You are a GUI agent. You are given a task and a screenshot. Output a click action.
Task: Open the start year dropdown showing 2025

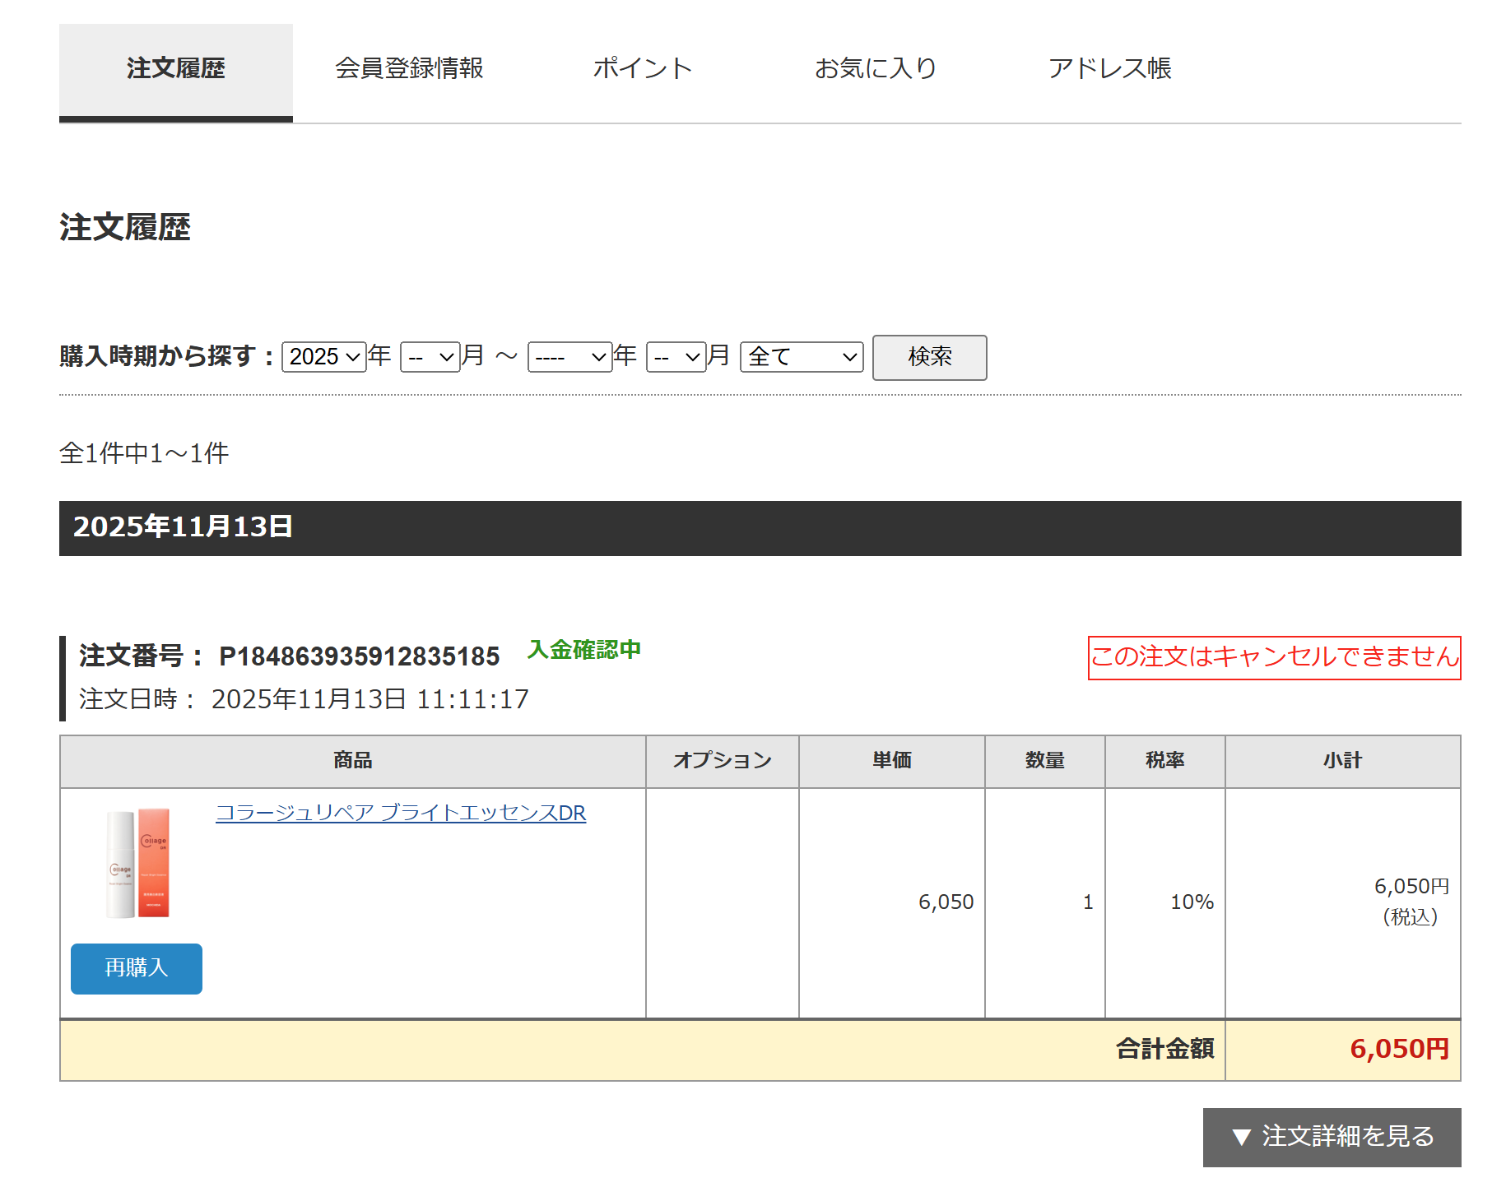[x=323, y=356]
